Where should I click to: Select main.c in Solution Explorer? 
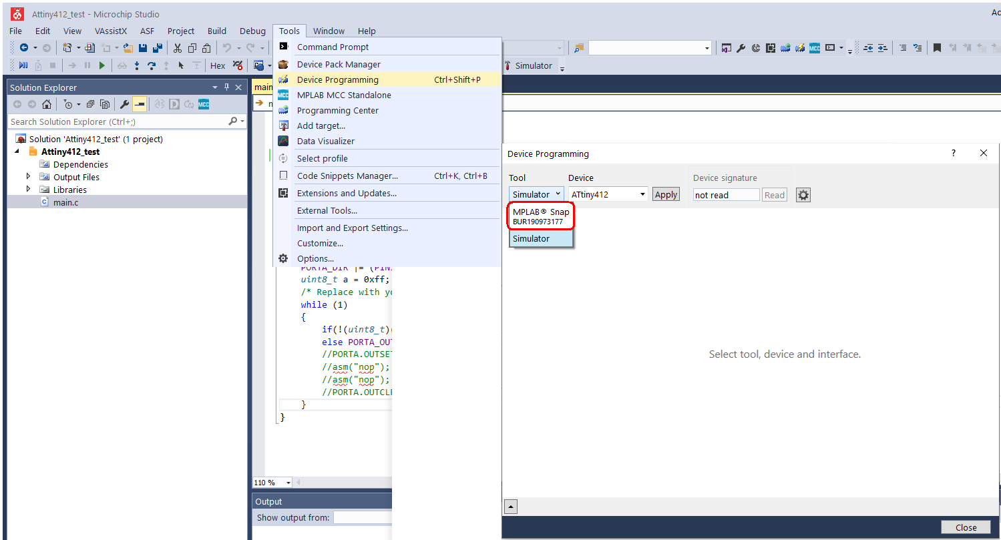tap(65, 202)
